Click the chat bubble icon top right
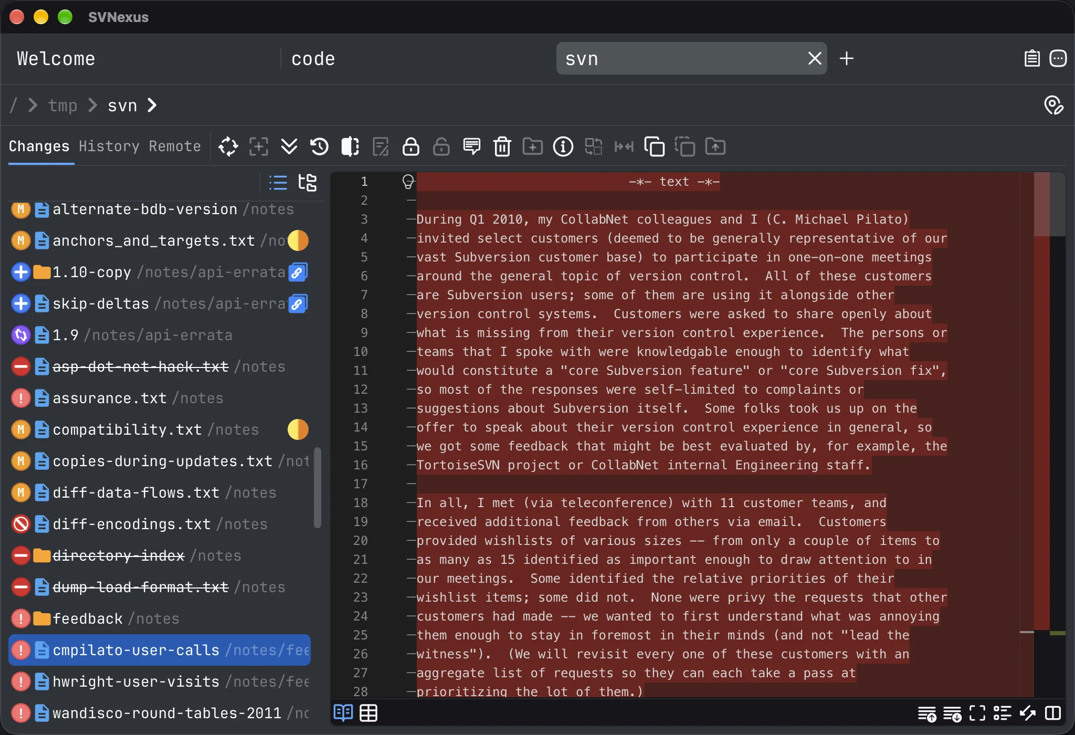This screenshot has height=735, width=1075. click(x=1058, y=58)
